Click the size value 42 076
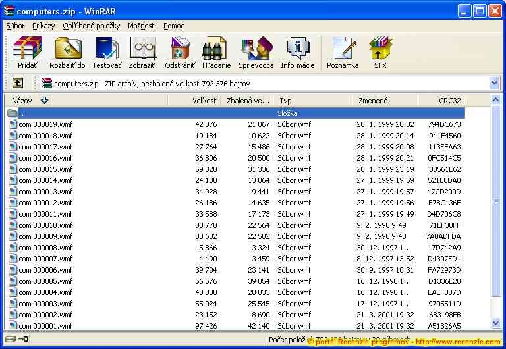506x349 pixels. [206, 124]
